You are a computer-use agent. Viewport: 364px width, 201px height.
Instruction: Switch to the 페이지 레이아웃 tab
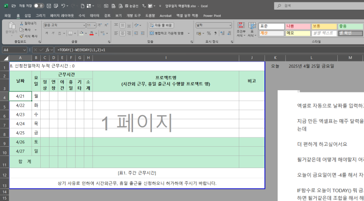click(62, 15)
